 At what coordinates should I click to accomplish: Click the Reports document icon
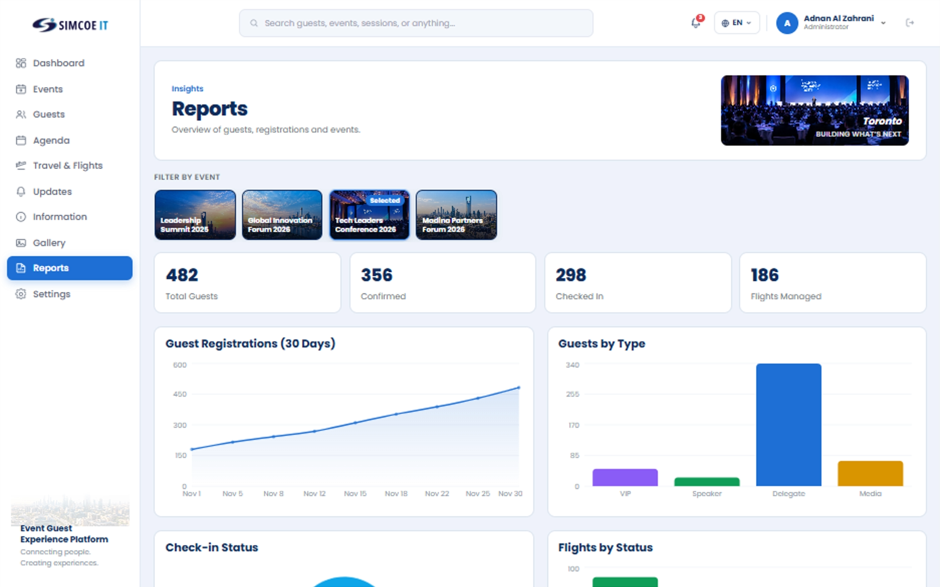click(21, 268)
